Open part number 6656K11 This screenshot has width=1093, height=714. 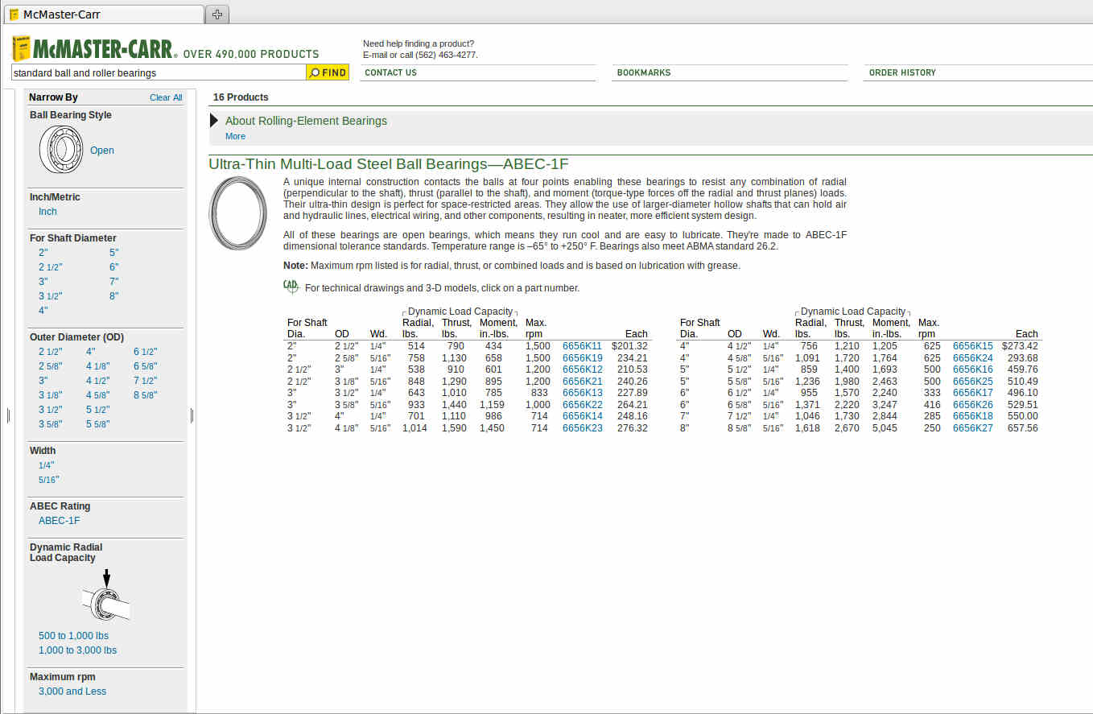coord(582,346)
